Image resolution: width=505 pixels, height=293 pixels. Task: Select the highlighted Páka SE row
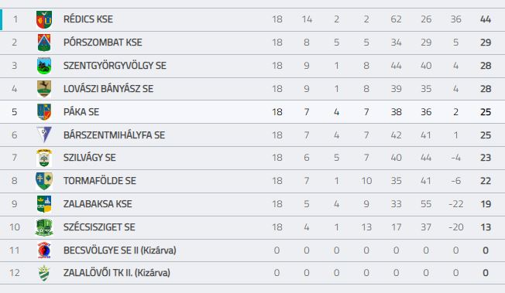pos(252,112)
